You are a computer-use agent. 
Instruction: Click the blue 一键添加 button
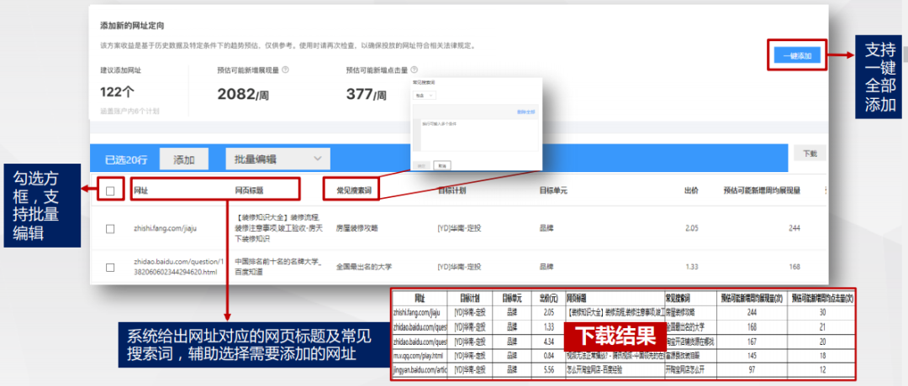(x=797, y=55)
